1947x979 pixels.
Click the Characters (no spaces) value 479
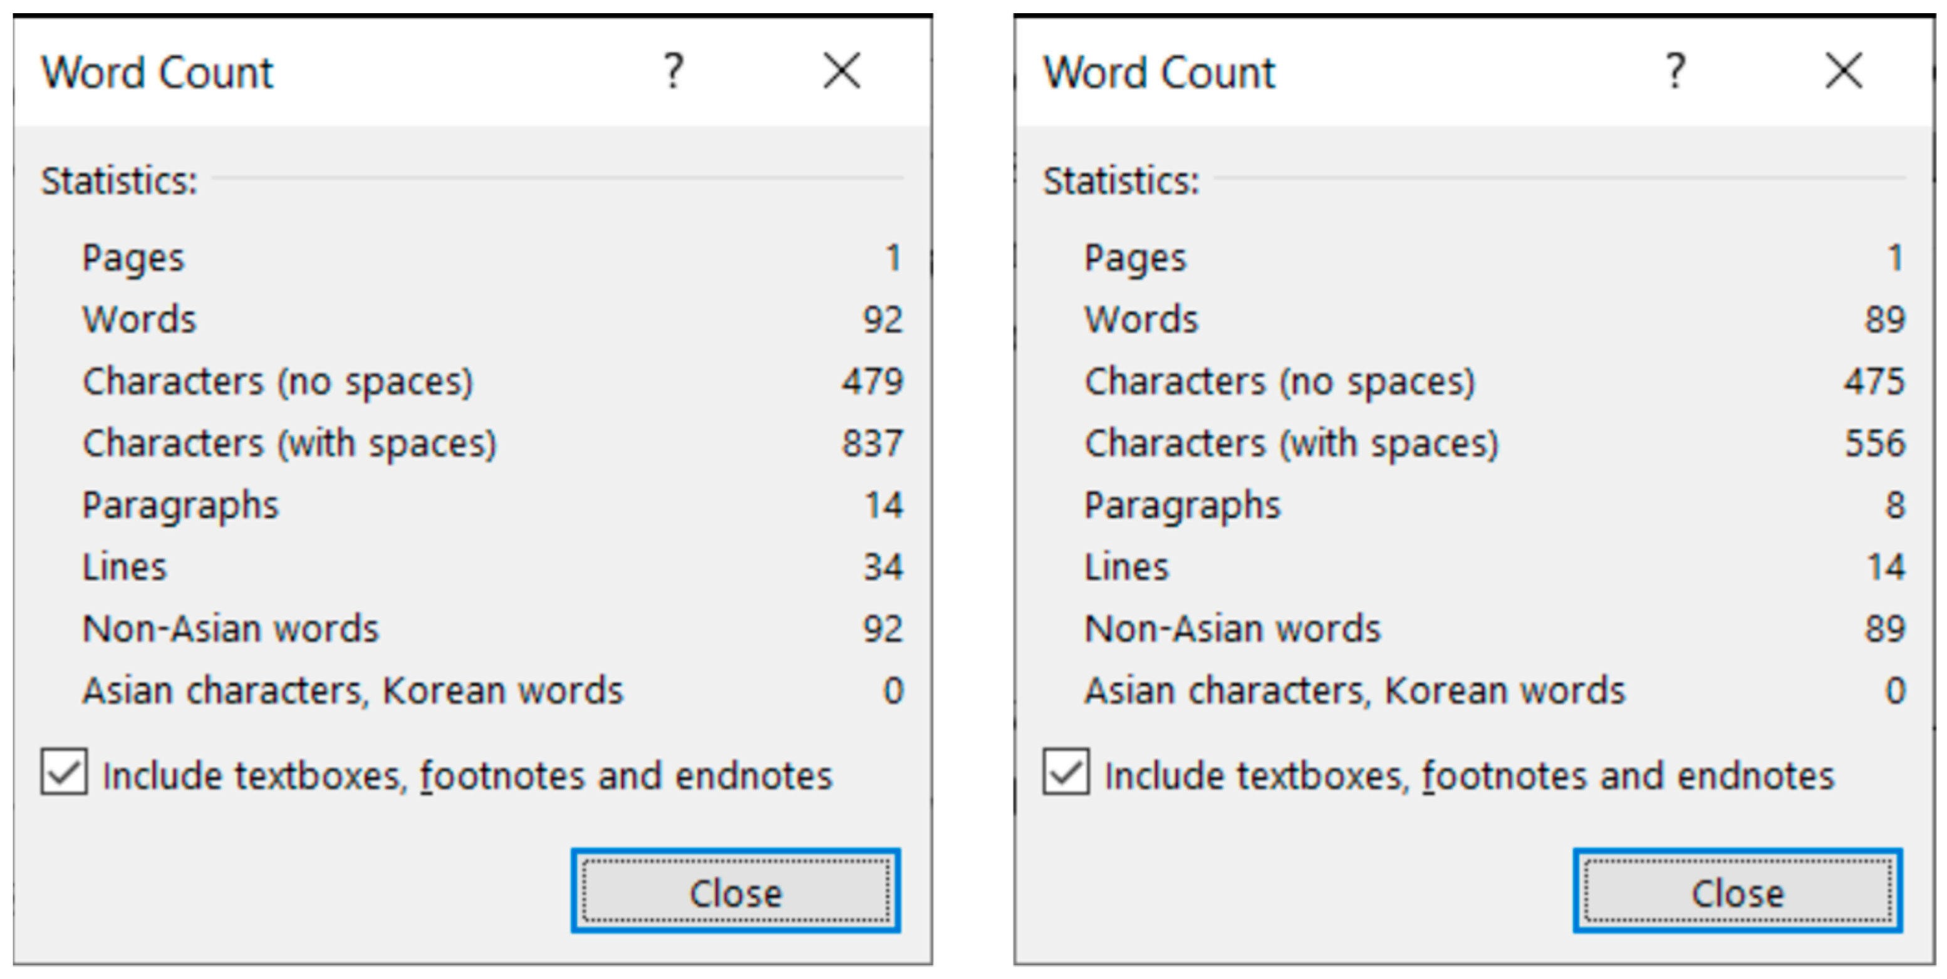[x=872, y=381]
